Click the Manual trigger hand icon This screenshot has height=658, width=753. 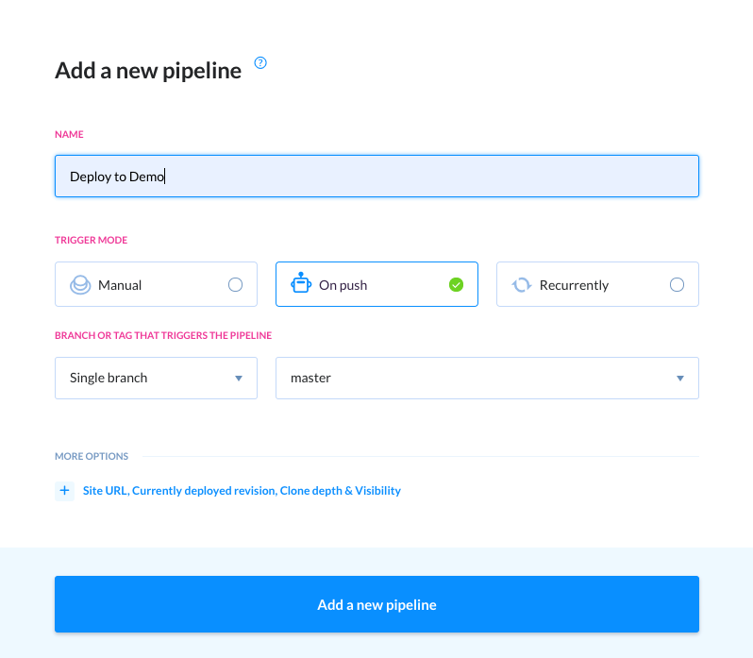click(x=80, y=285)
